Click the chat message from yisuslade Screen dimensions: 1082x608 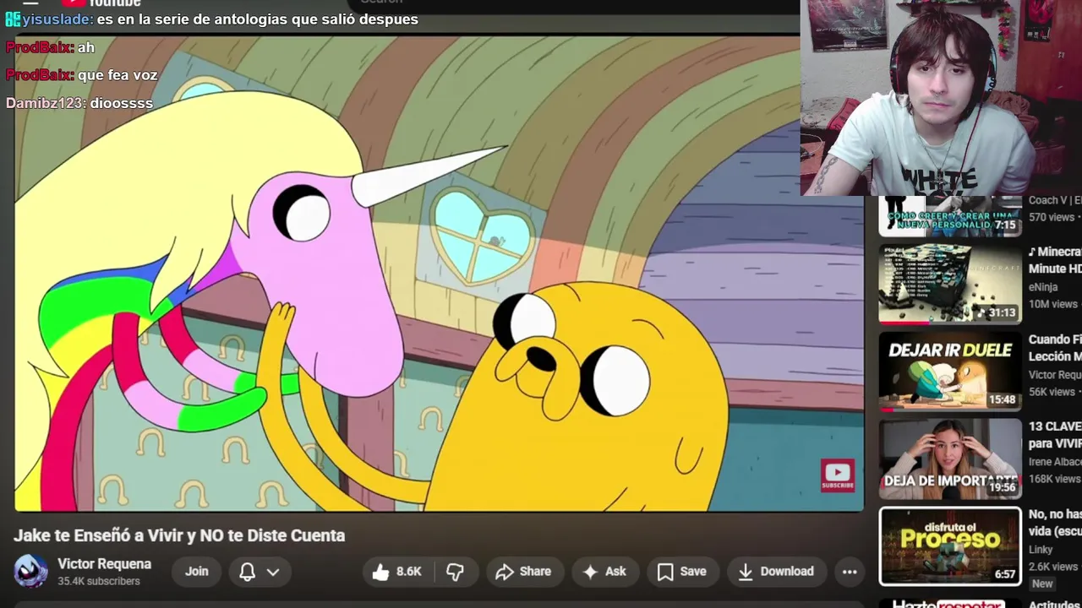coord(211,19)
